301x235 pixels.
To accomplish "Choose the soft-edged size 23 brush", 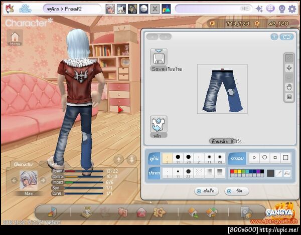I will tap(220, 158).
